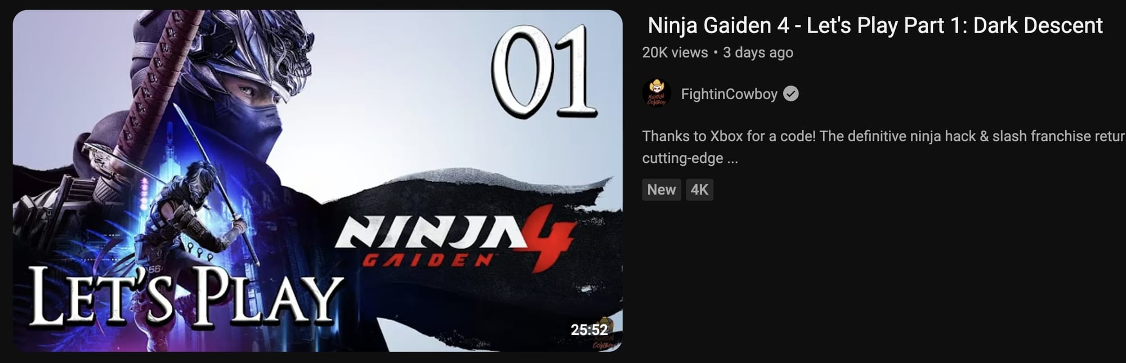Click the verified checkmark beside FightinCowboy
1126x363 pixels.
(x=791, y=94)
